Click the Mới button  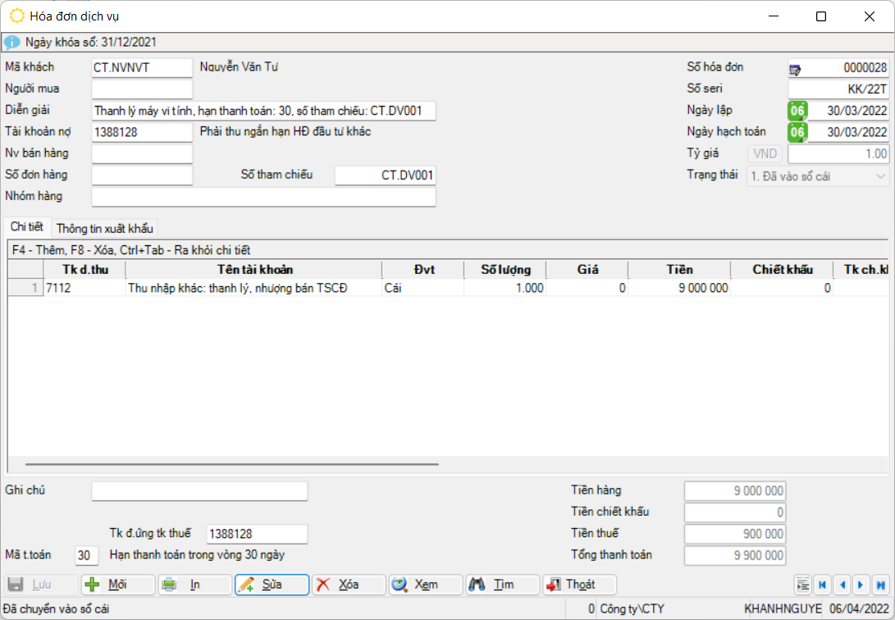click(x=116, y=585)
